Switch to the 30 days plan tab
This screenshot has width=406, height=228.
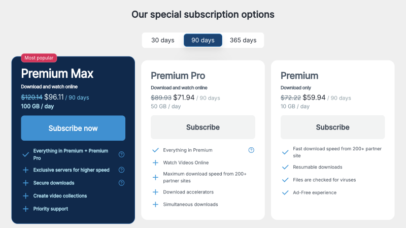[x=162, y=40]
